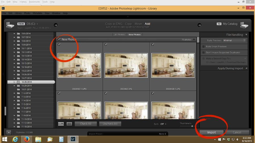This screenshot has height=143, width=255.
Task: Switch to grid view in import toolbar
Action: [61, 124]
